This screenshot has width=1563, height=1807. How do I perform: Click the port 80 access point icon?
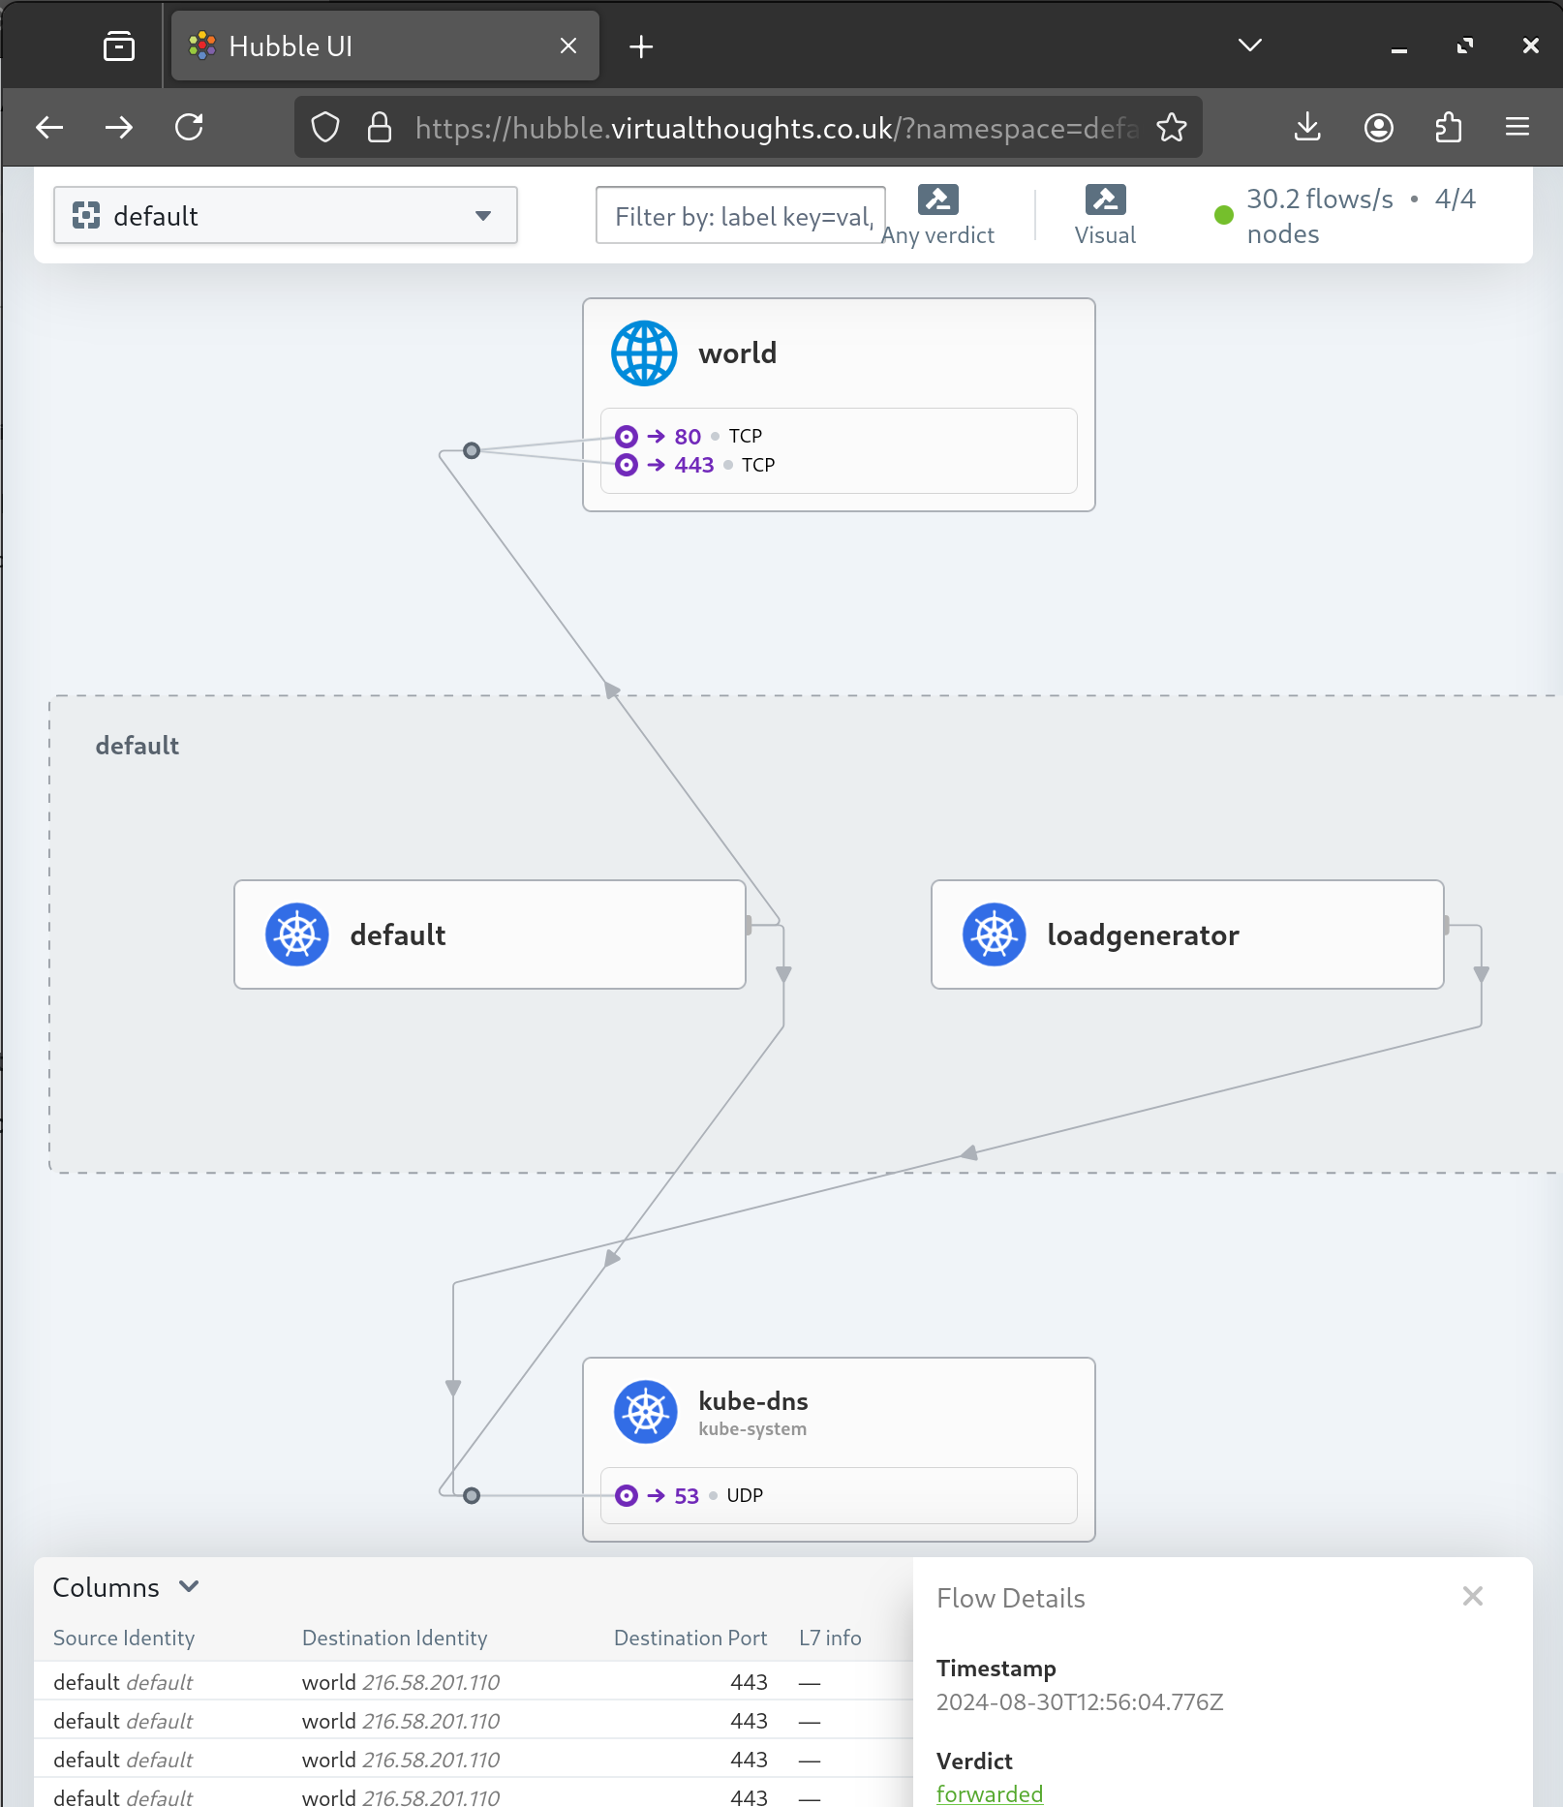(x=627, y=436)
